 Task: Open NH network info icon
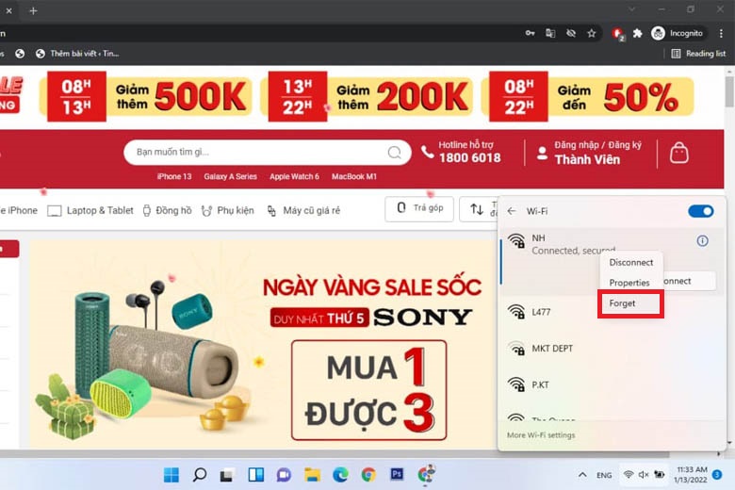pos(702,241)
